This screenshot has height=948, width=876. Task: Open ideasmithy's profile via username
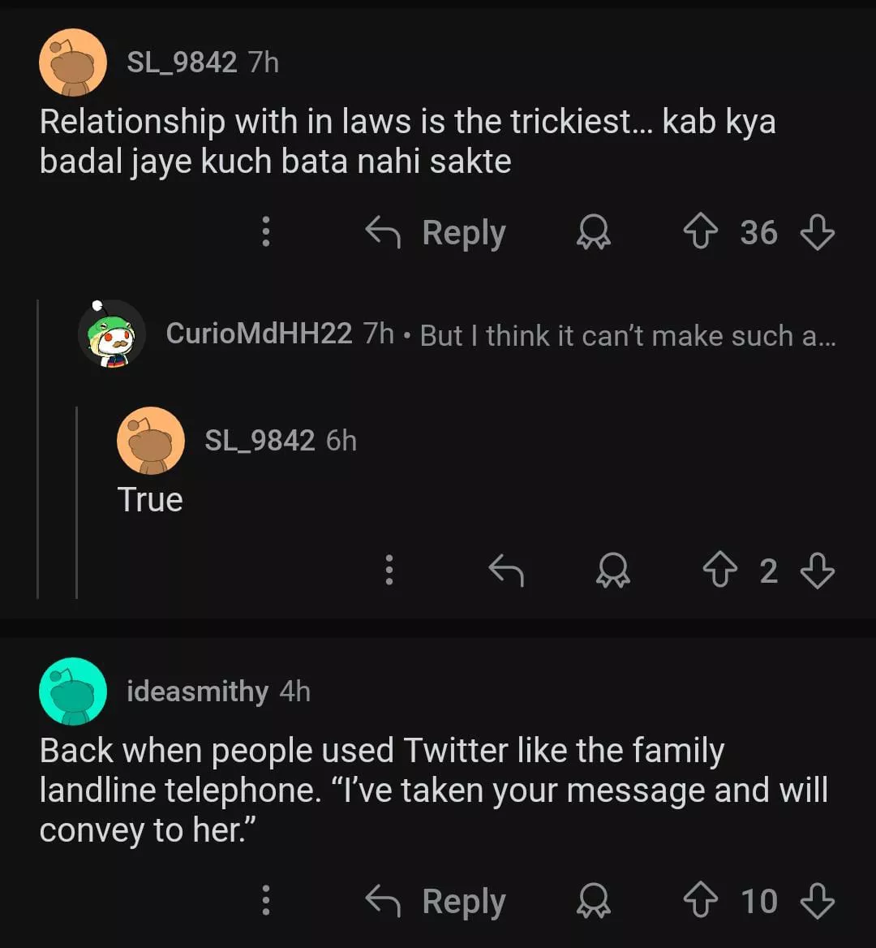pos(197,692)
